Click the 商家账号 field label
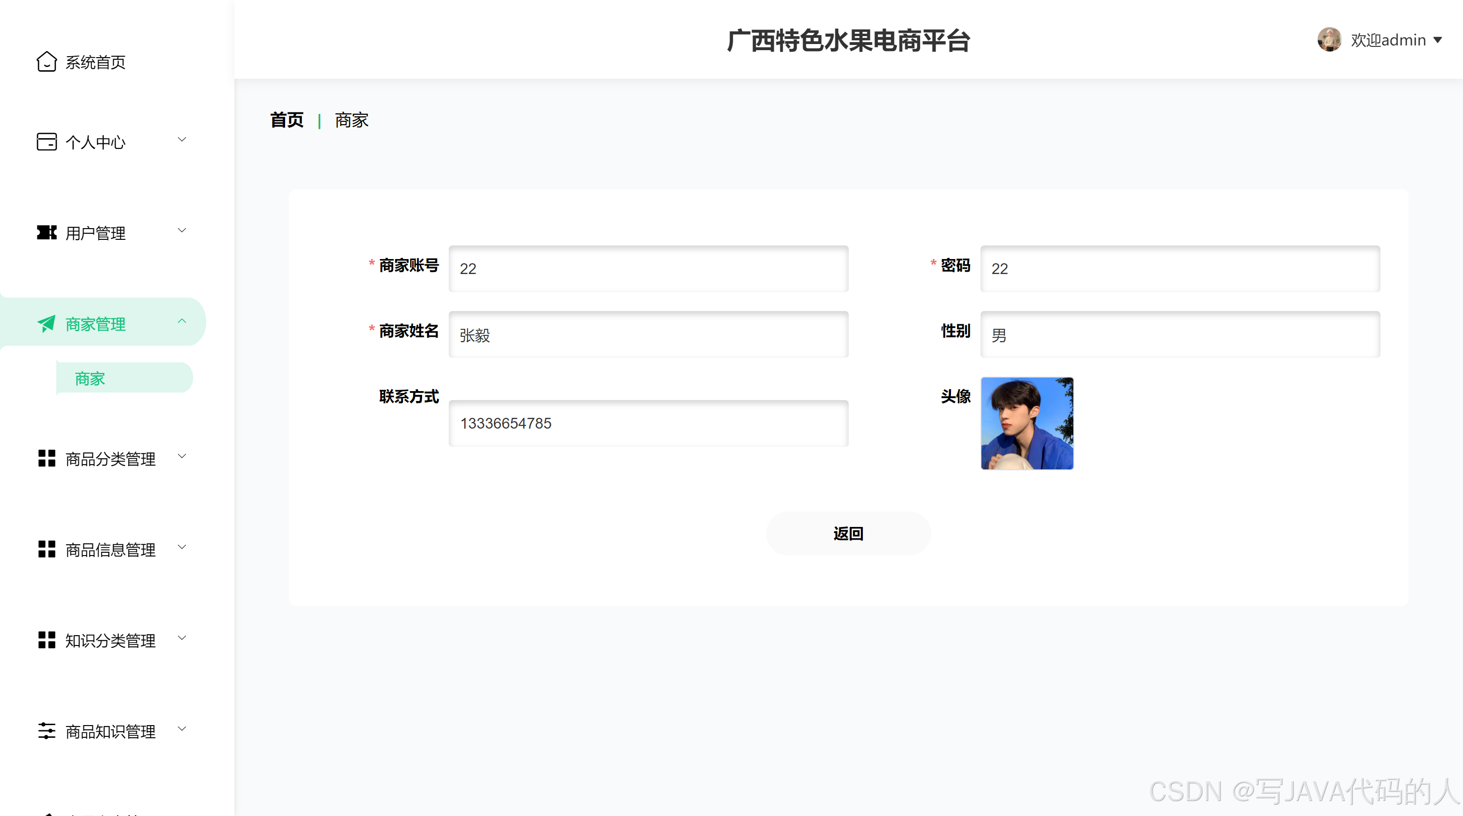 click(x=408, y=265)
